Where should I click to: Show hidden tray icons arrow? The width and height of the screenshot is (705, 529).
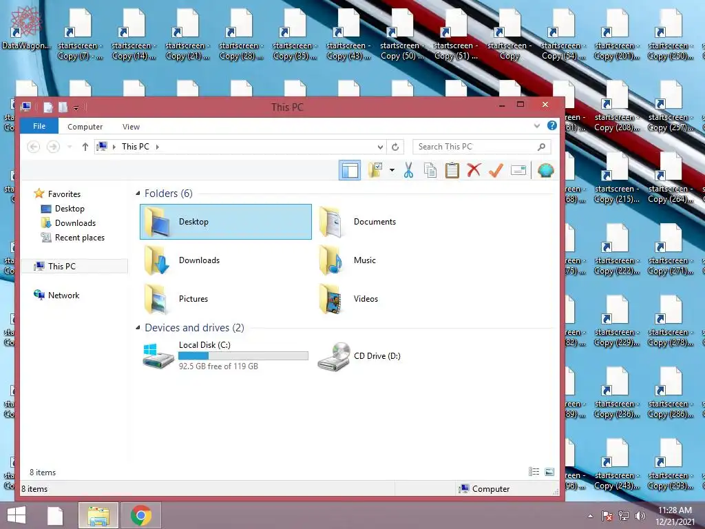point(590,516)
